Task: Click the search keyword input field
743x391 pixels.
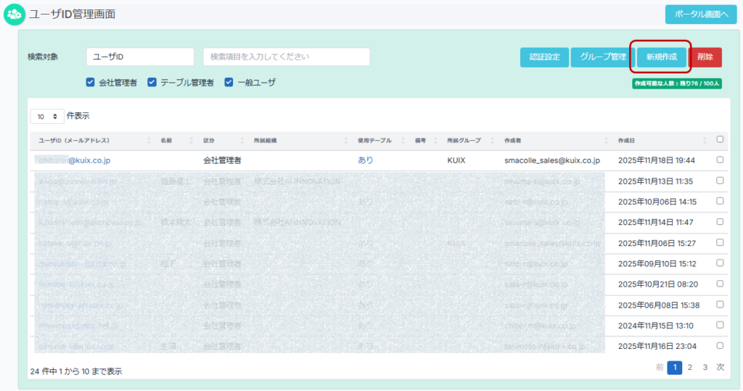Action: (287, 57)
